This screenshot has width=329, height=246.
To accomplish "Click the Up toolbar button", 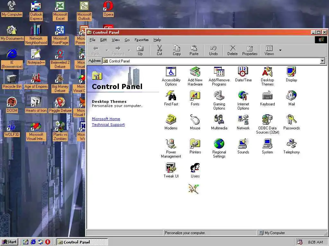I will (140, 51).
